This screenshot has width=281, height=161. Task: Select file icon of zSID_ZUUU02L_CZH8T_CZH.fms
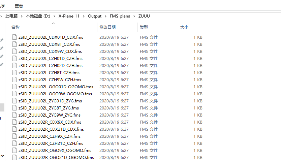[x=14, y=72]
